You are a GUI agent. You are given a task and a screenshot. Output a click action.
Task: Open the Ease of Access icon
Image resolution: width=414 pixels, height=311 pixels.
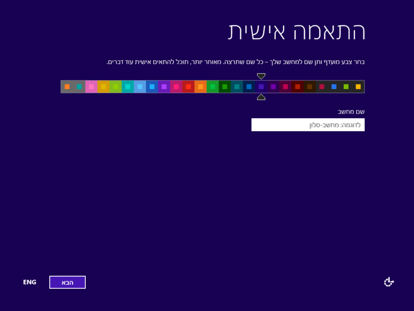(389, 282)
